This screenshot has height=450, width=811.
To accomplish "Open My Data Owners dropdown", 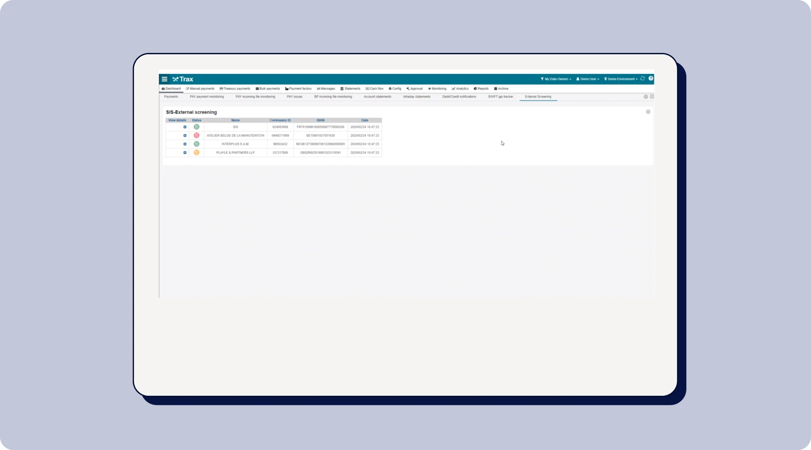I will click(556, 79).
